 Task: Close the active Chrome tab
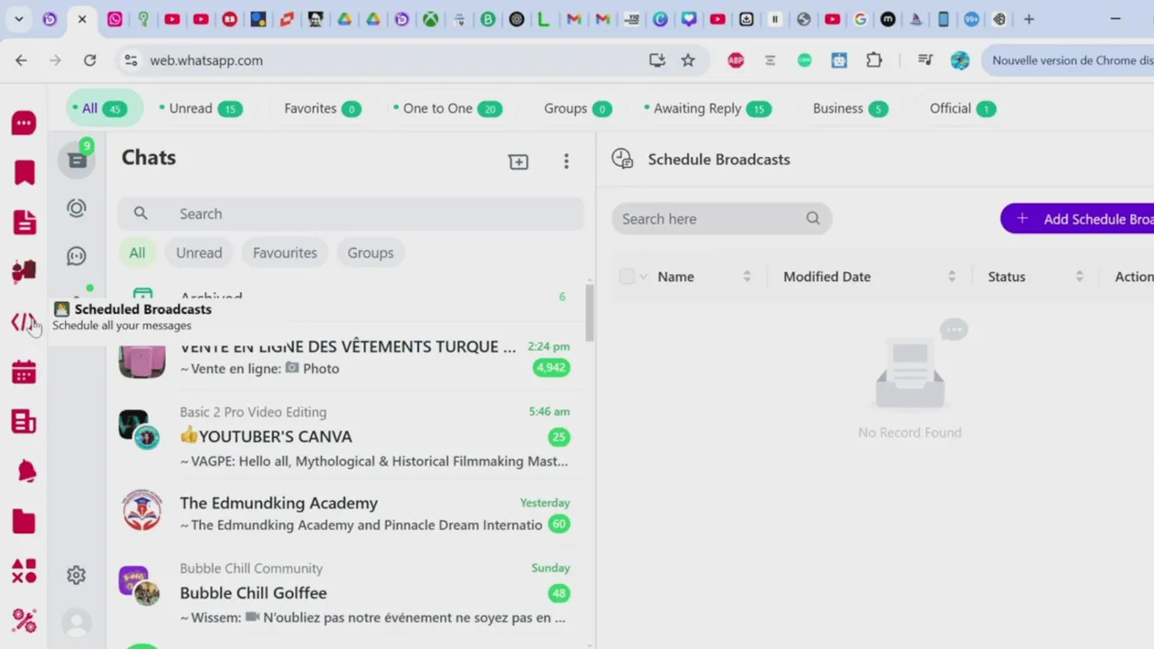click(82, 19)
